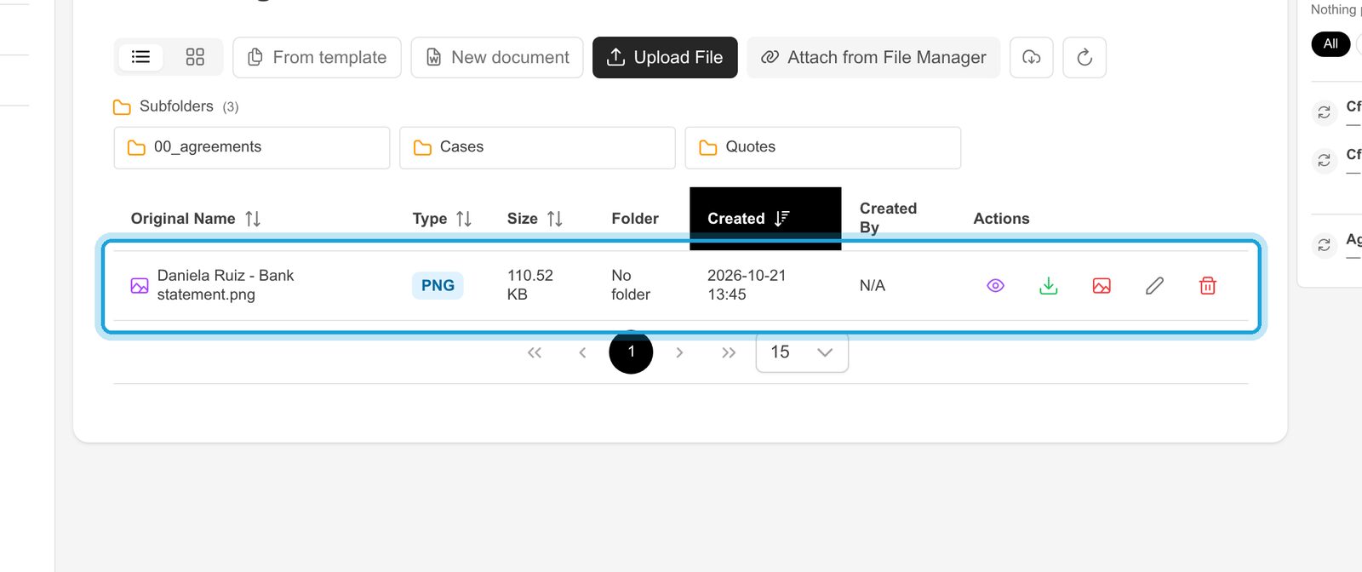
Task: Click Attach from File Manager
Action: tap(873, 57)
